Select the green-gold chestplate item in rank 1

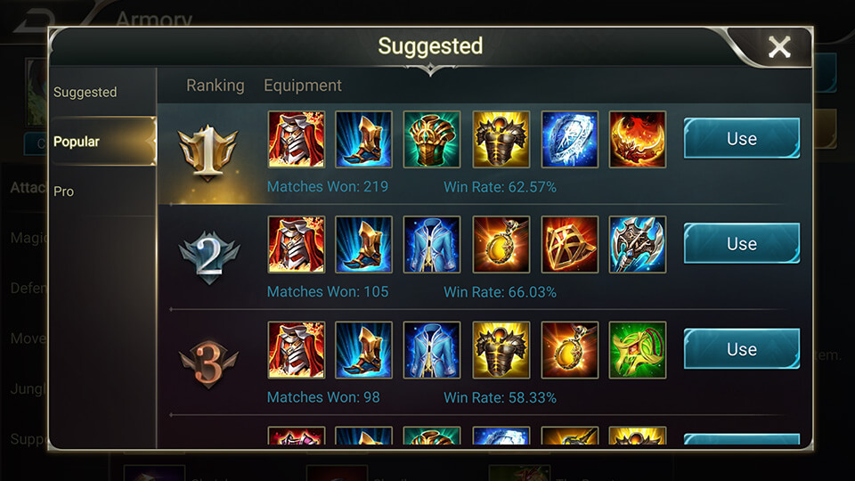[432, 139]
